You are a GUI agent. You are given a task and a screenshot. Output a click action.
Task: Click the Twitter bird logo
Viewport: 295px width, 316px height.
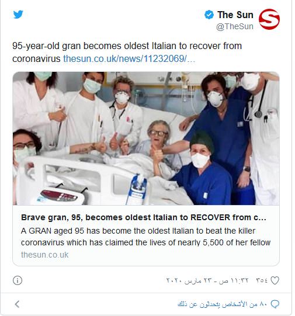(x=18, y=15)
